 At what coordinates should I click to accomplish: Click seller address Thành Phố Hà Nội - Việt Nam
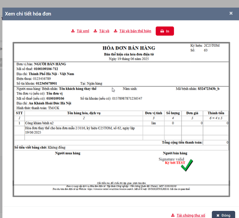51,74
